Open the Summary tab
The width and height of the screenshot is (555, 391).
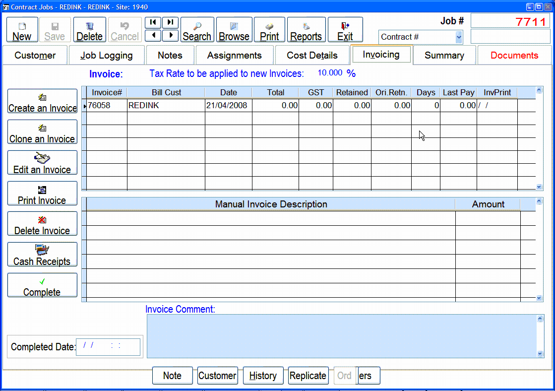(444, 56)
